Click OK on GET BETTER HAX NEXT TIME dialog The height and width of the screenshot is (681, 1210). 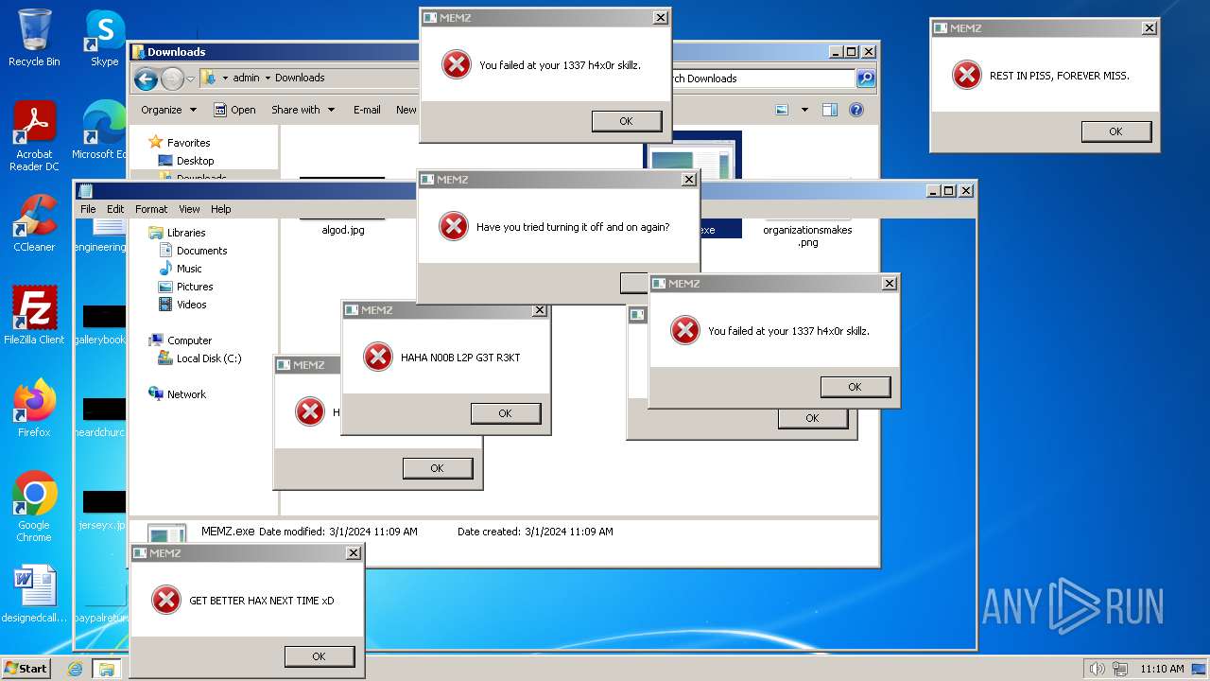(x=320, y=656)
